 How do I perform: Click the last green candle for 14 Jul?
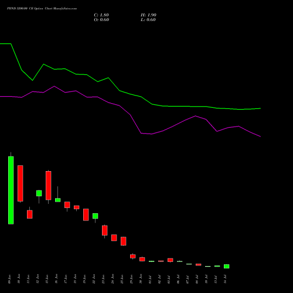pos(227,267)
